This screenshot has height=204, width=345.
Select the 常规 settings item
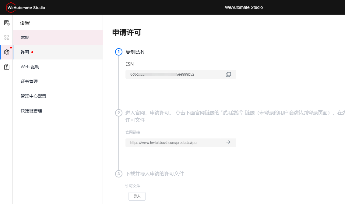58,38
